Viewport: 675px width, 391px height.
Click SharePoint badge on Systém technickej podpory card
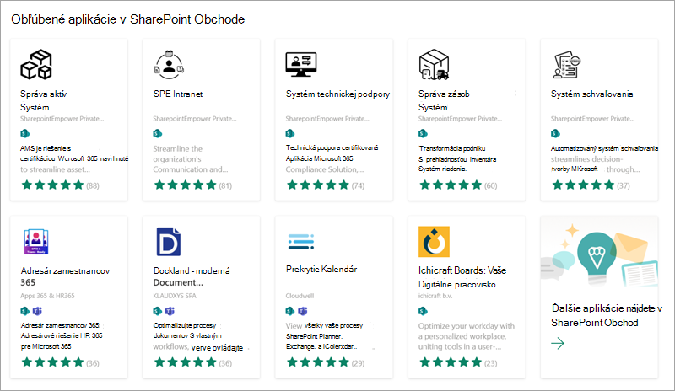[x=290, y=133]
